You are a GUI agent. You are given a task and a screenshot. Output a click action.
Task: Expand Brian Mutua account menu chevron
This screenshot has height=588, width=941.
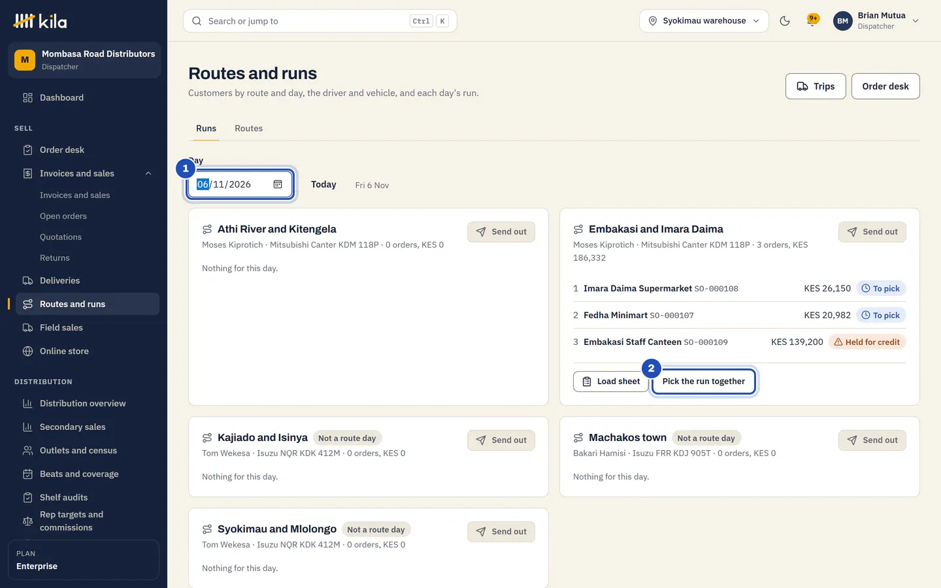(916, 21)
